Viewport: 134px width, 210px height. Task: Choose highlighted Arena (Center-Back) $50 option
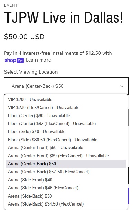[66, 164]
